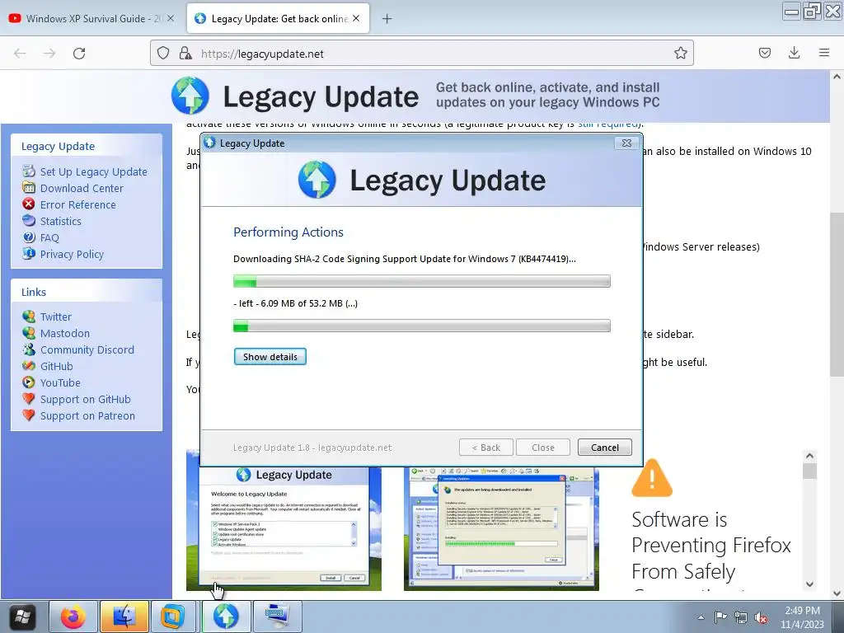Image resolution: width=844 pixels, height=633 pixels.
Task: Close the Windows XP Survival Guide tab
Action: coord(171,18)
